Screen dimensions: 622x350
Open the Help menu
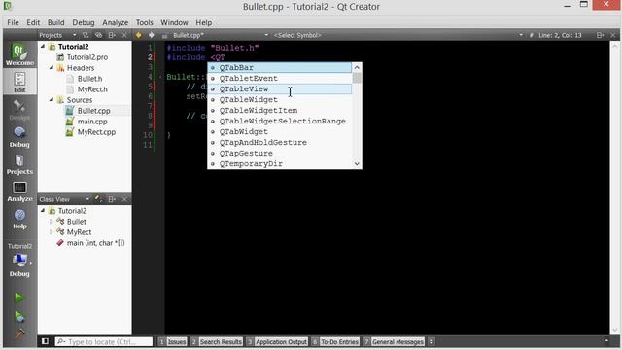[x=203, y=22]
